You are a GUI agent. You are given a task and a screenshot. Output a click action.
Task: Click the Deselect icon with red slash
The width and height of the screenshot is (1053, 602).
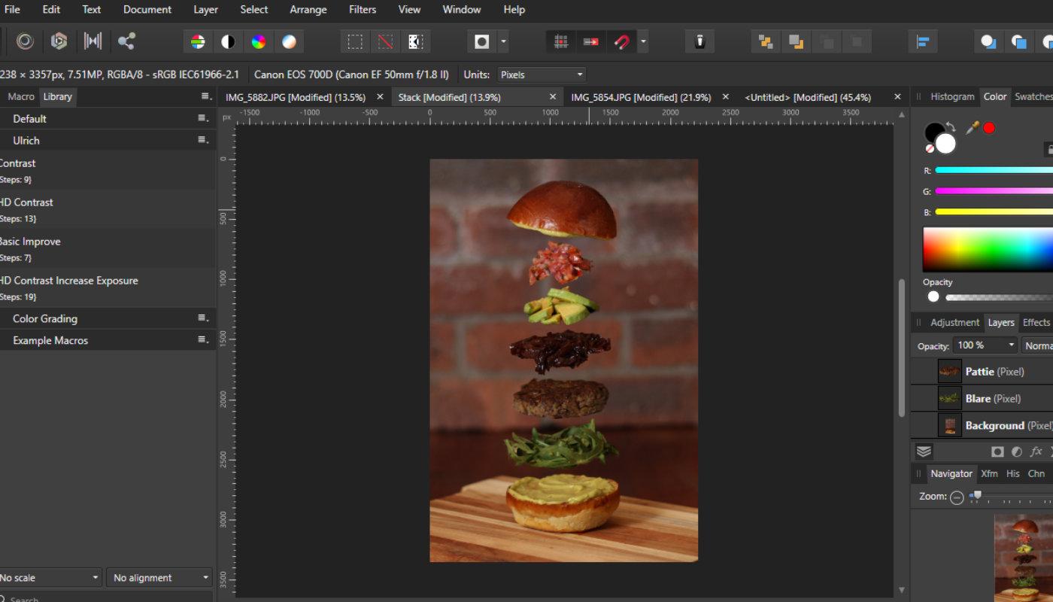click(x=385, y=41)
